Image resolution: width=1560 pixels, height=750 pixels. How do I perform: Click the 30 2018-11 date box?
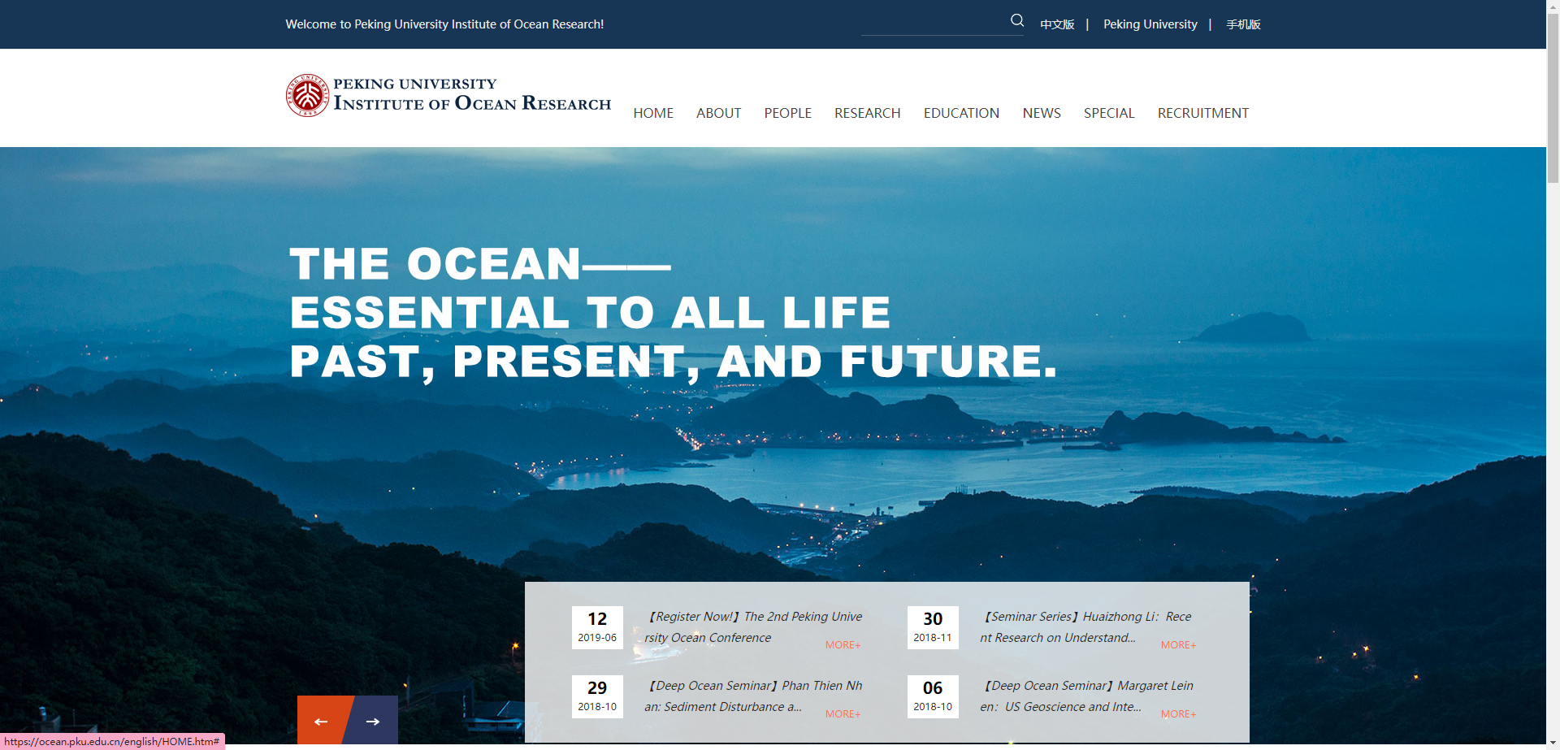(x=933, y=627)
